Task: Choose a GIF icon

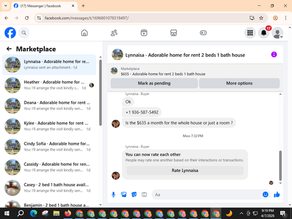Action: click(x=144, y=194)
